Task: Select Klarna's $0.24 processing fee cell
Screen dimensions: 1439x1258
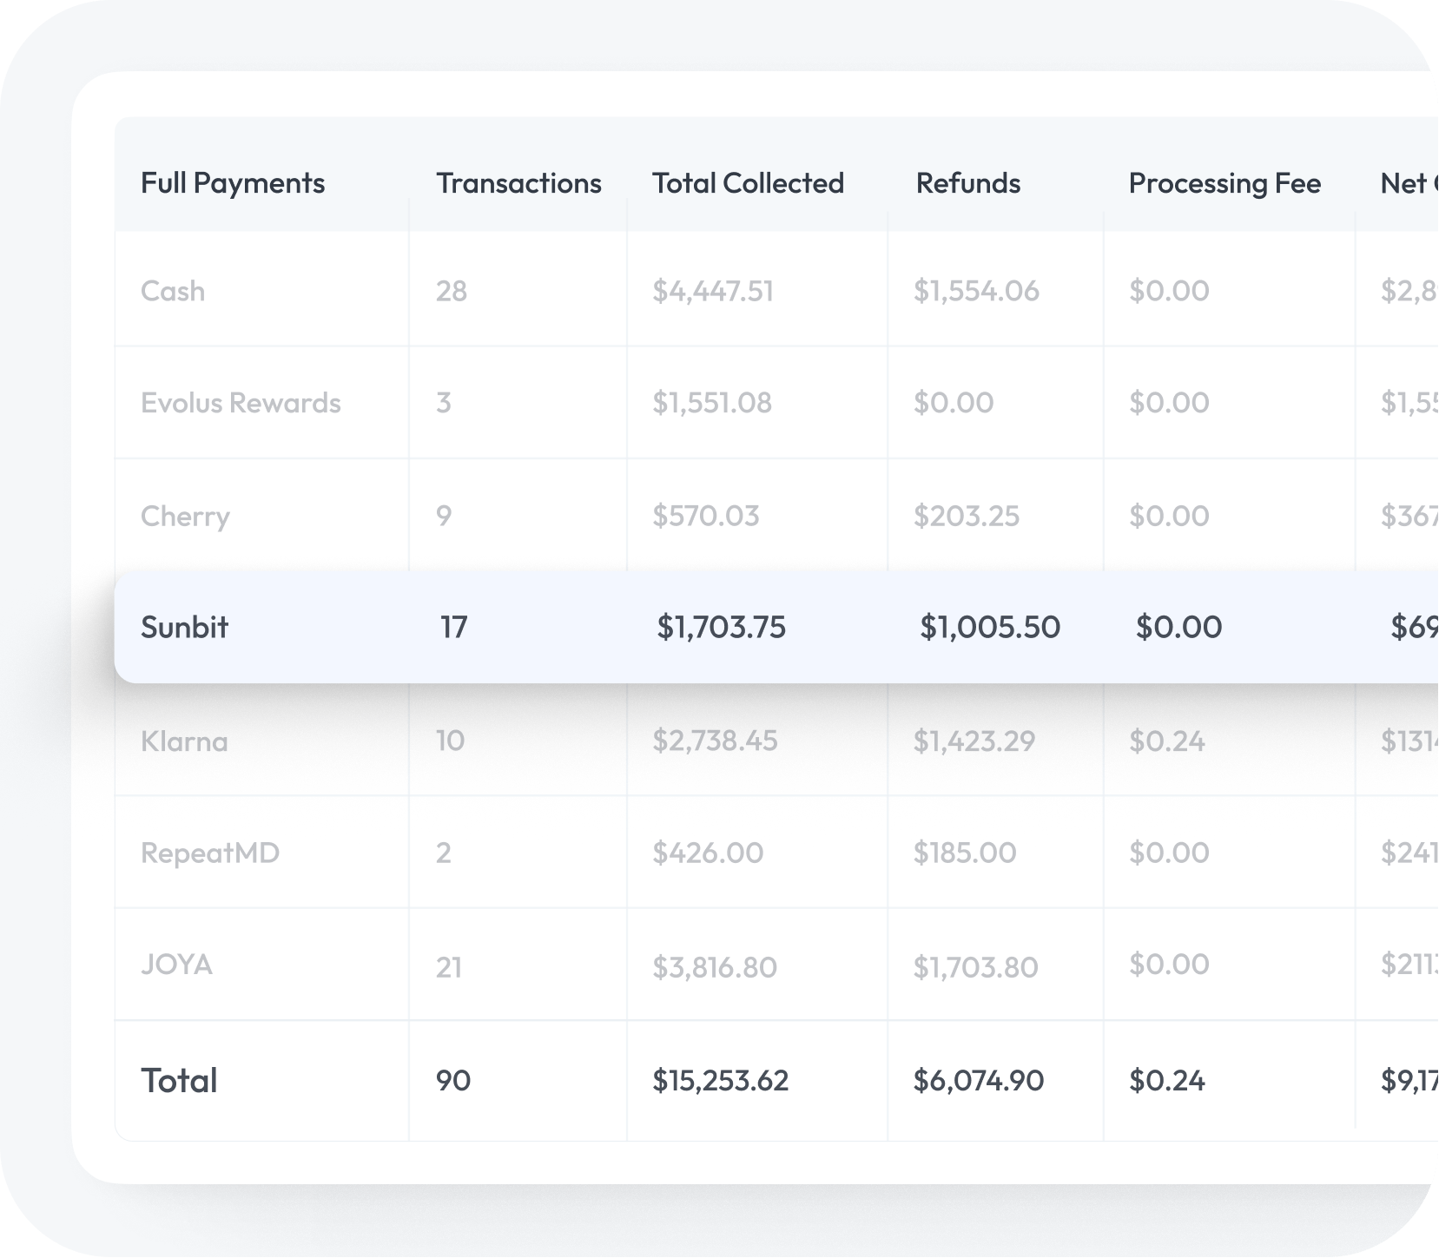Action: [x=1166, y=741]
